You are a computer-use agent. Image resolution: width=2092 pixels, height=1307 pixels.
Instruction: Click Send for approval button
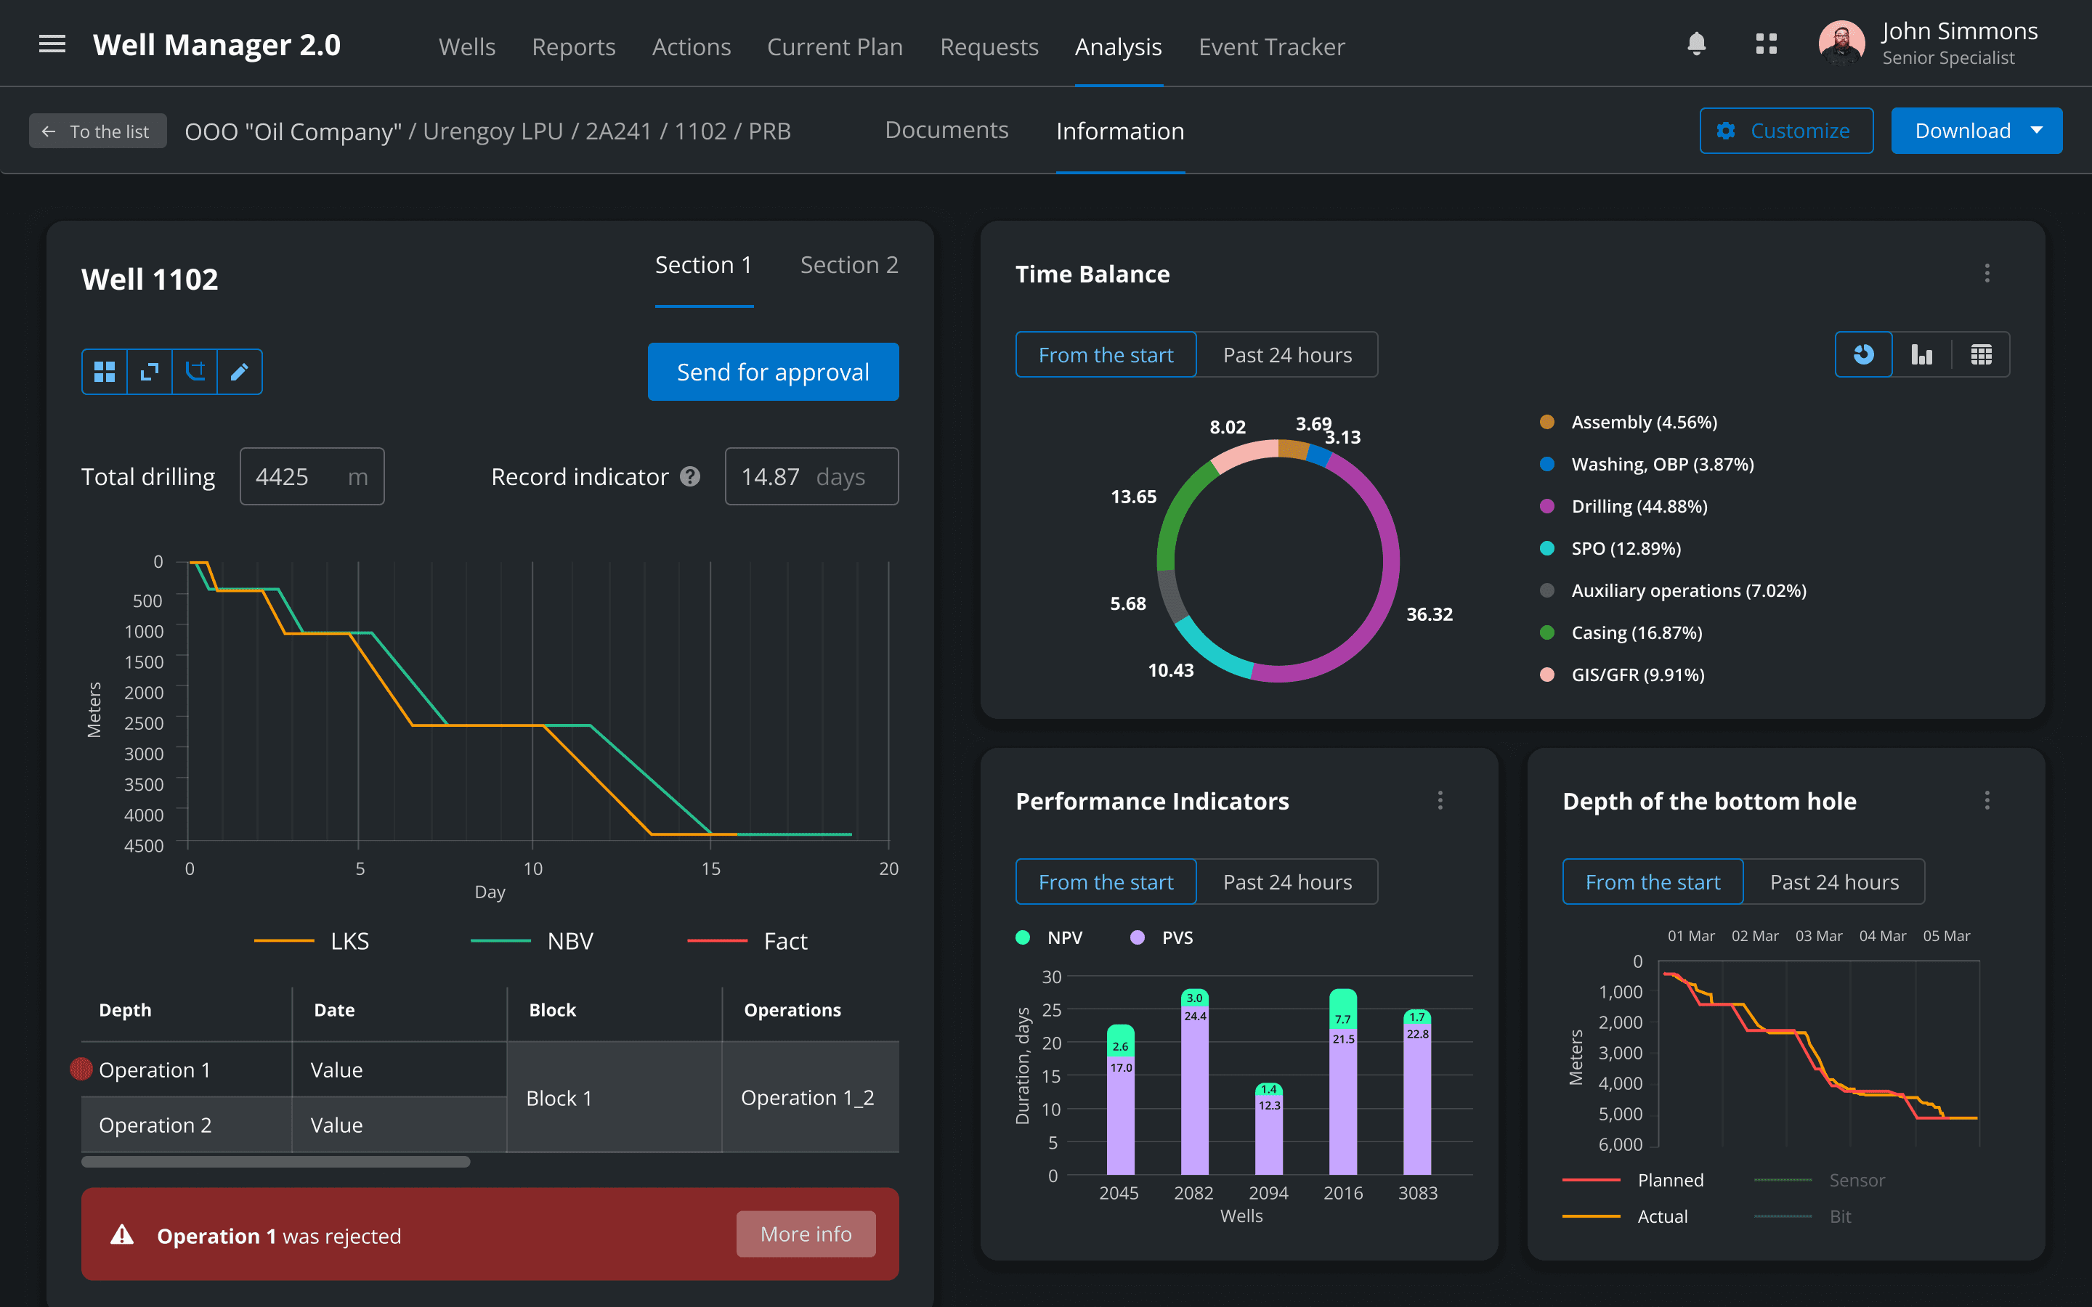(773, 372)
